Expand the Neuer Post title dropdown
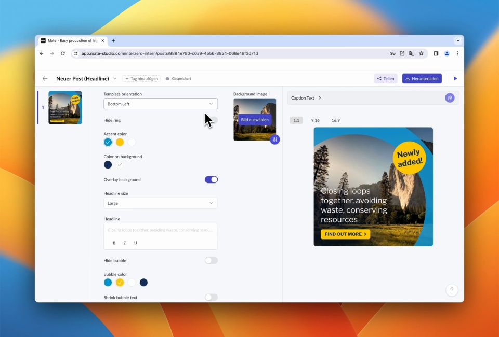The image size is (499, 337). point(115,79)
